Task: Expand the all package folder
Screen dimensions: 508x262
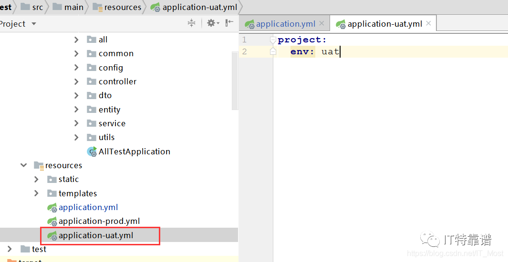Action: click(76, 40)
